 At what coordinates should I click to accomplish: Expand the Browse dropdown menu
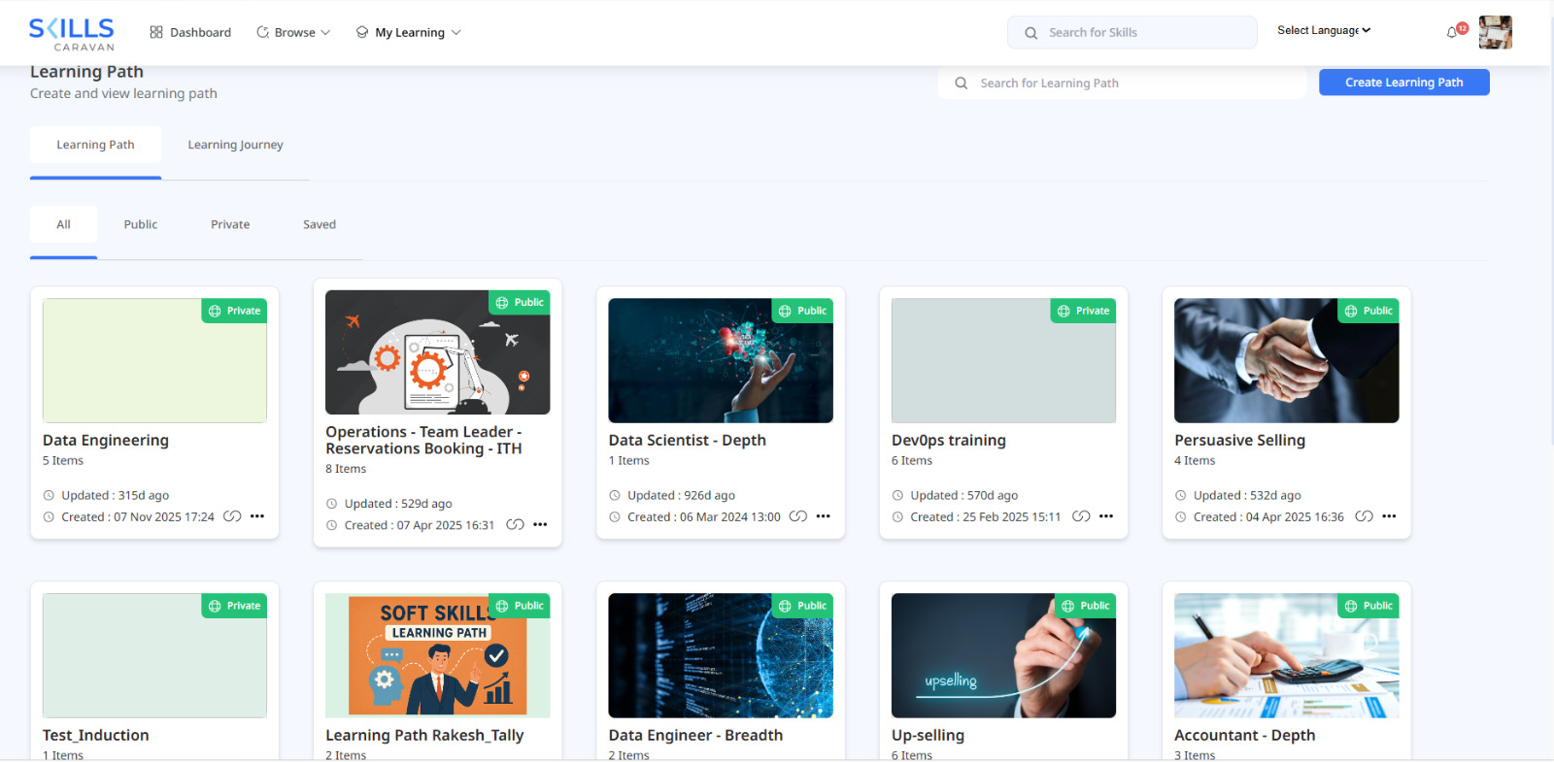coord(293,33)
